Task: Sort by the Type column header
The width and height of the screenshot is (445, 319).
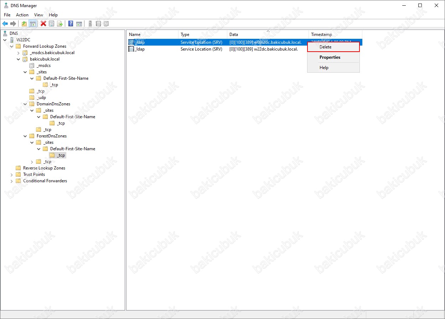Action: pos(203,35)
